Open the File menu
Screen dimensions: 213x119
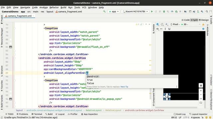[3, 7]
